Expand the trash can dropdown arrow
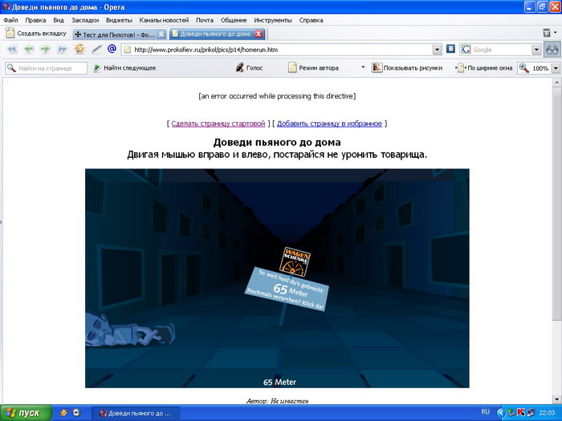This screenshot has width=562, height=421. point(556,33)
